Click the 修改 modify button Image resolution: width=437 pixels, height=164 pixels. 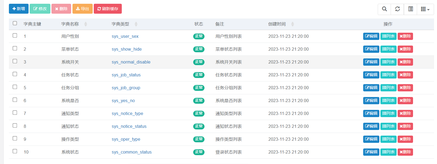click(x=40, y=9)
